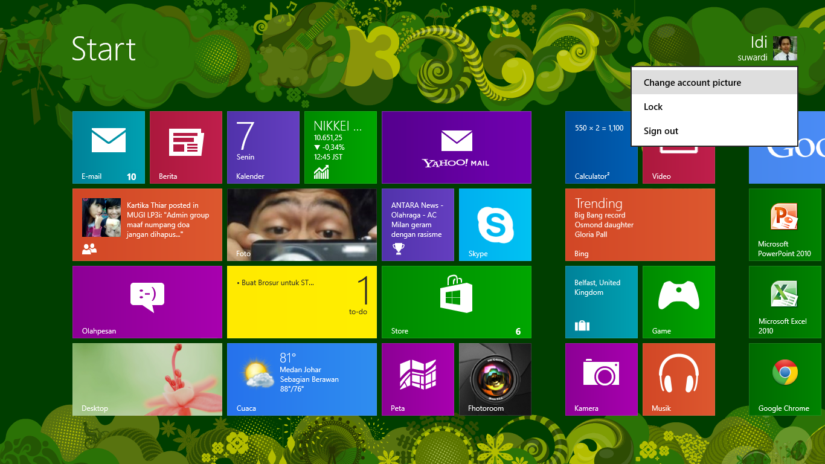Click the Idi suwardi account picture

click(785, 48)
